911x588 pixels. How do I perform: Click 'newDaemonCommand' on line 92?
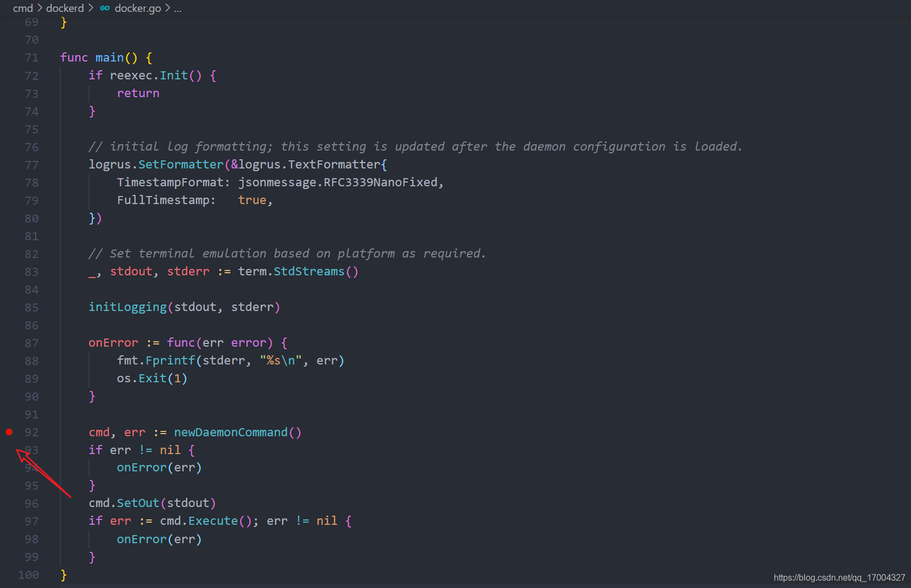[x=231, y=432]
